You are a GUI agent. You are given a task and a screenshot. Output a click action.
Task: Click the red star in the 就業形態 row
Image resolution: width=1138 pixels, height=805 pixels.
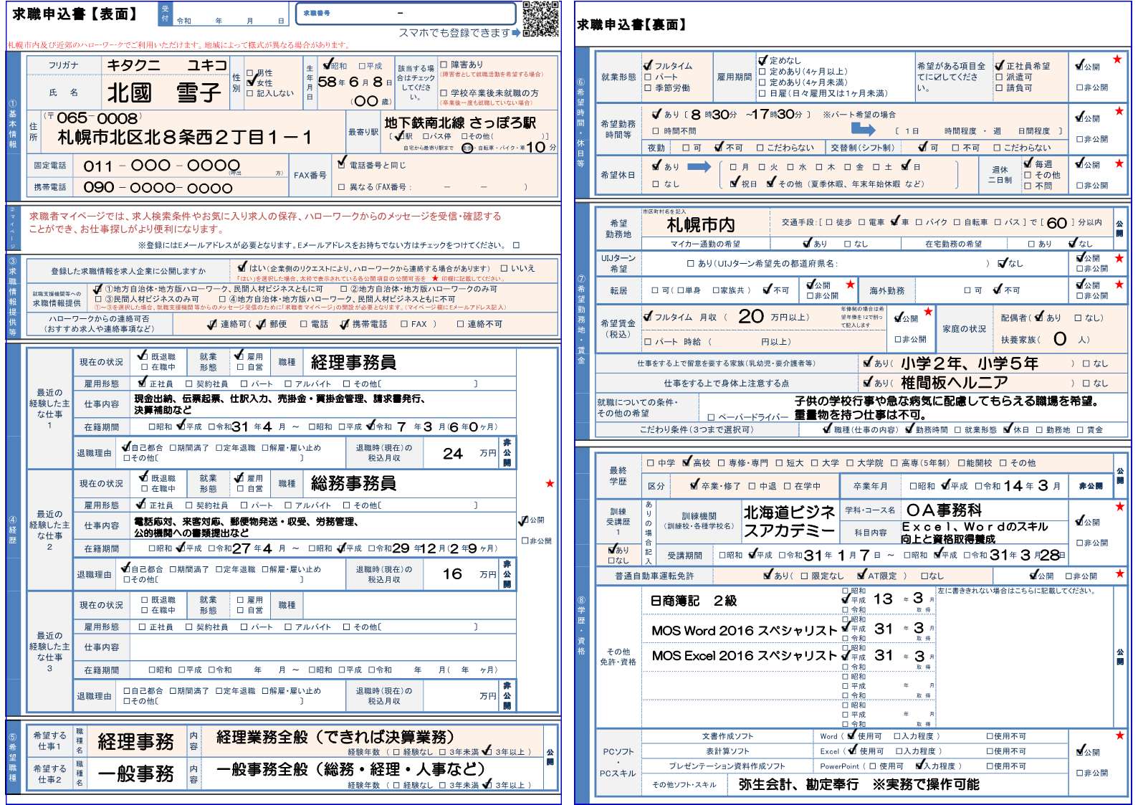coord(1117,59)
